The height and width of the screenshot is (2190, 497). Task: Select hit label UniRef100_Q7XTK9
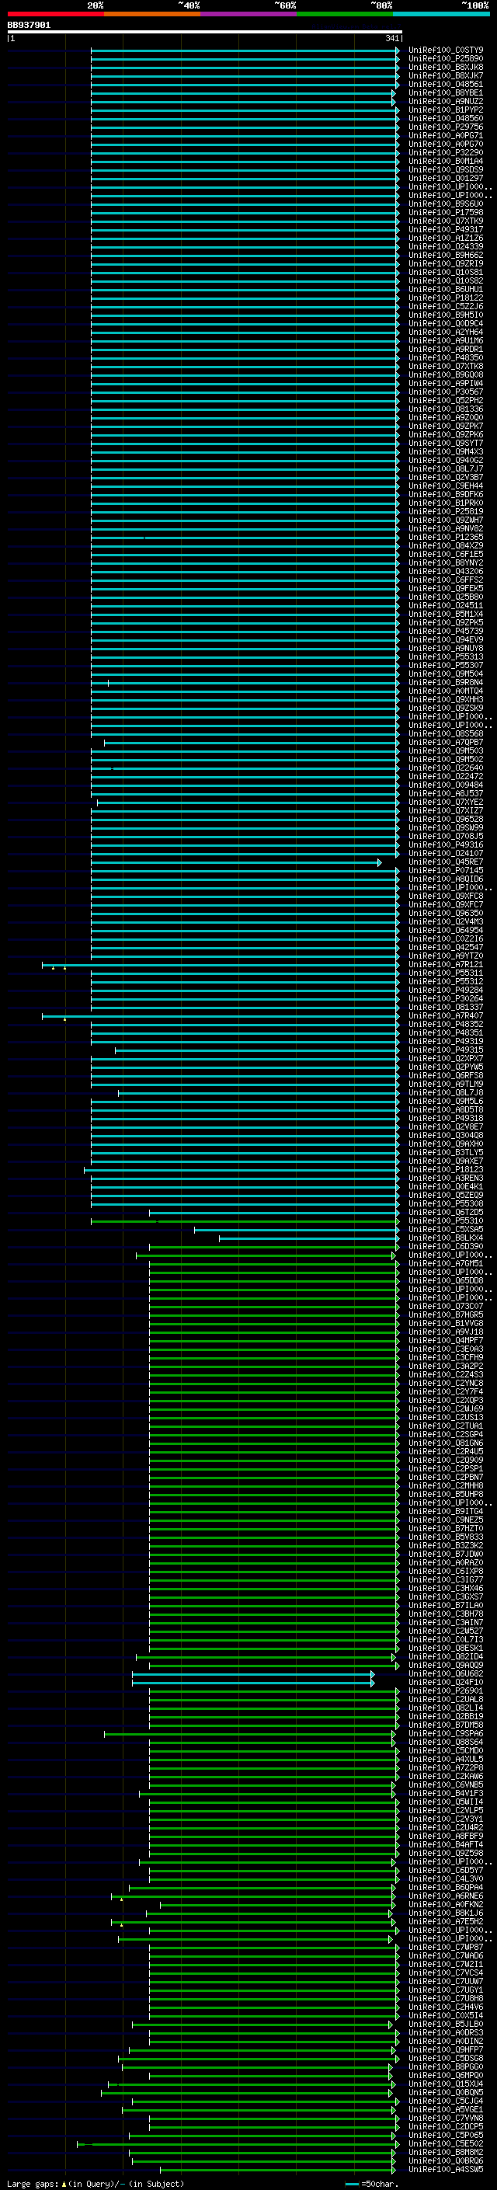445,221
